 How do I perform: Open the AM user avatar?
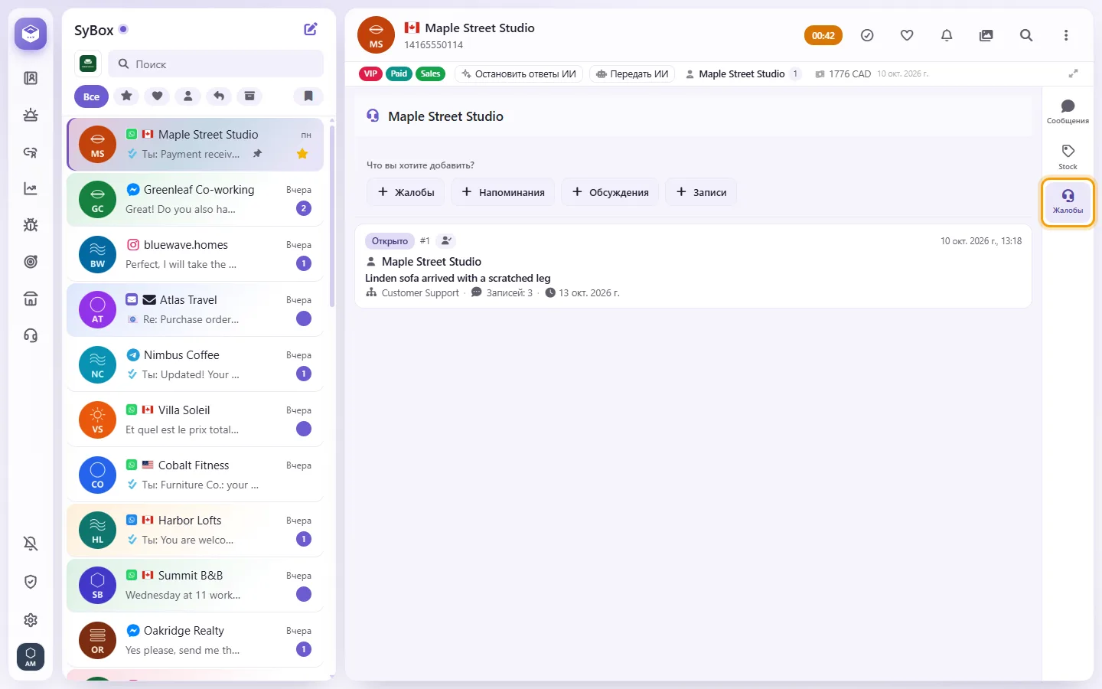pyautogui.click(x=31, y=657)
